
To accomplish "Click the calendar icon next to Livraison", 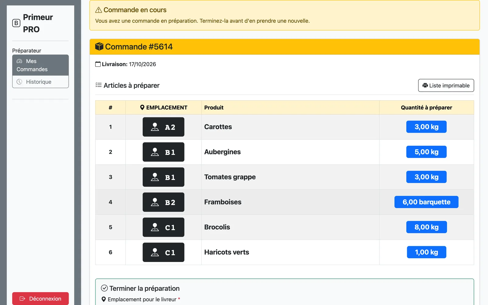I will 98,64.
